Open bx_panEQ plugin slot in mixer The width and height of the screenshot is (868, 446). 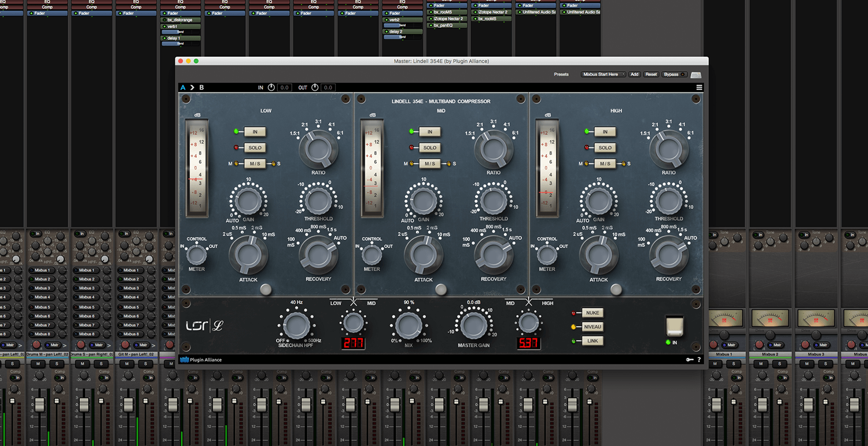coord(448,25)
